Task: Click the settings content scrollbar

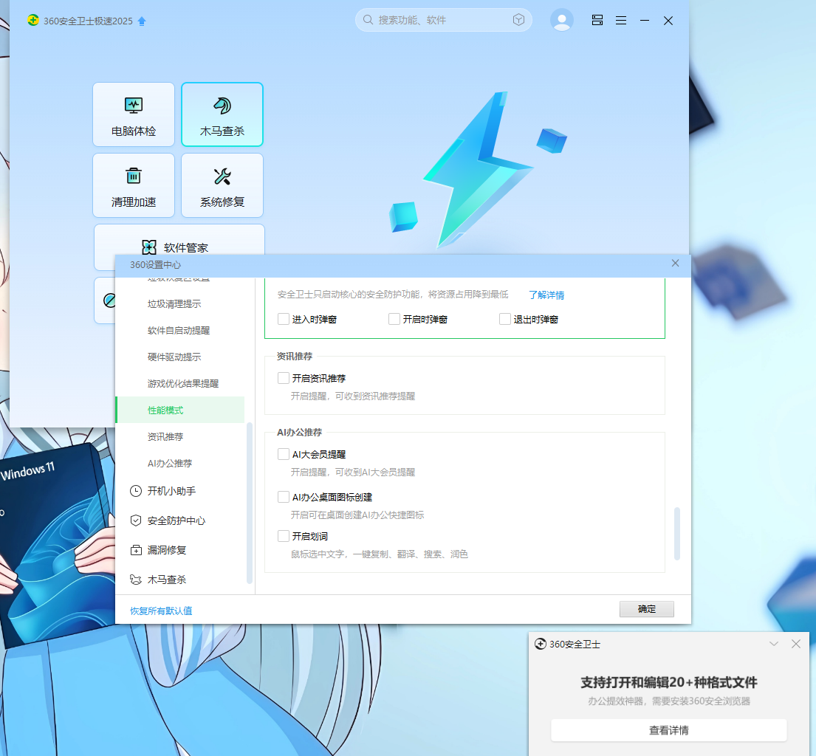Action: coord(677,533)
